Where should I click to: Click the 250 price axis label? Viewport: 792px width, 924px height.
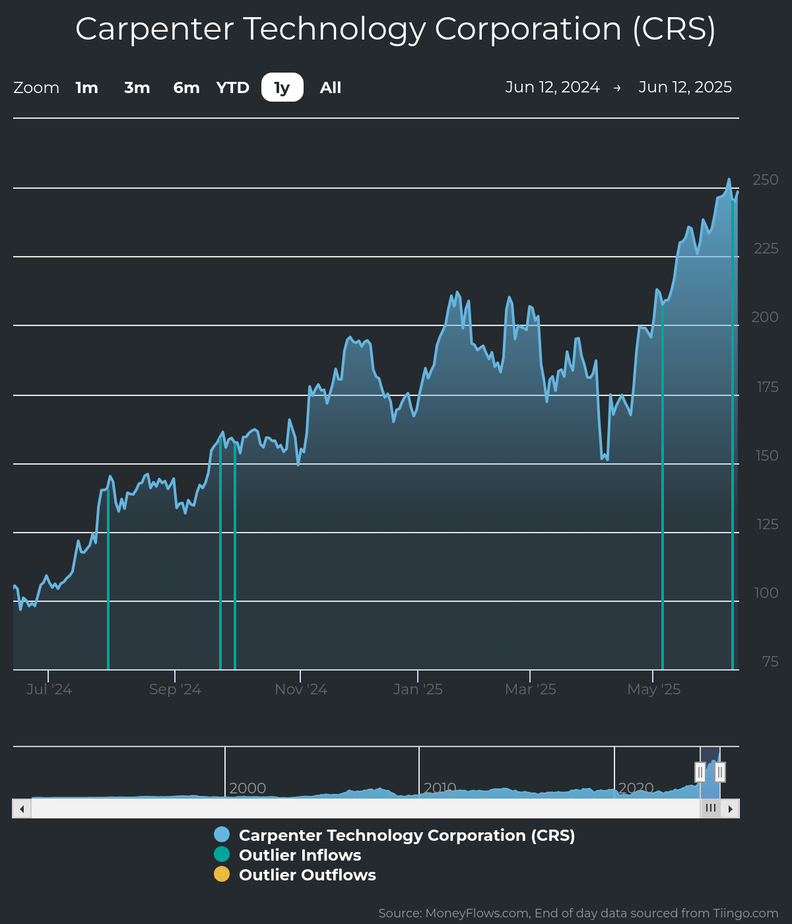click(766, 180)
